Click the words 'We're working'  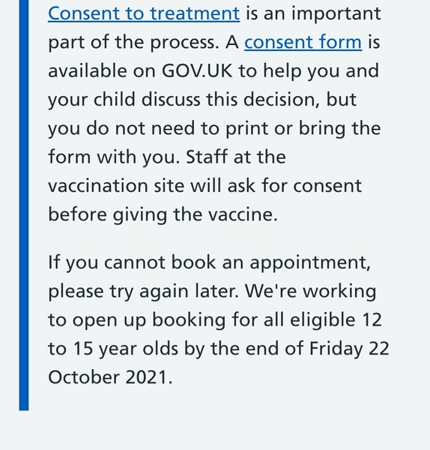pos(310,291)
